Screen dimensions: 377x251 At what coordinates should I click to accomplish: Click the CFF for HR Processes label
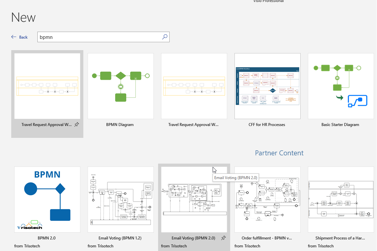pos(267,125)
